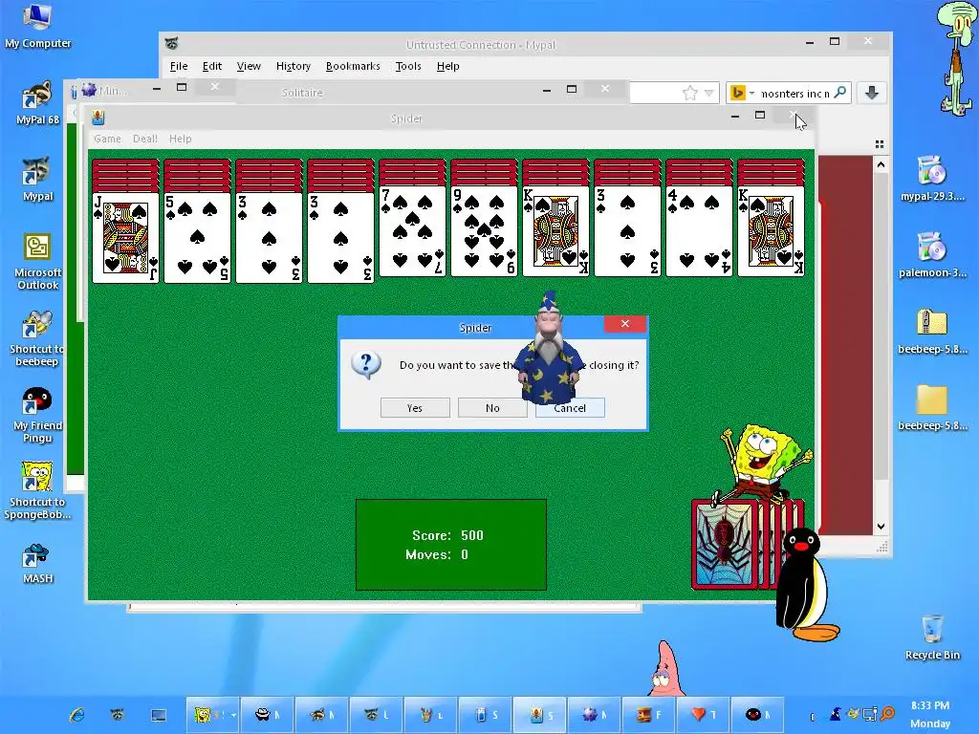
Task: Expand the SpongeBob taskbar group arrow
Action: tap(233, 715)
